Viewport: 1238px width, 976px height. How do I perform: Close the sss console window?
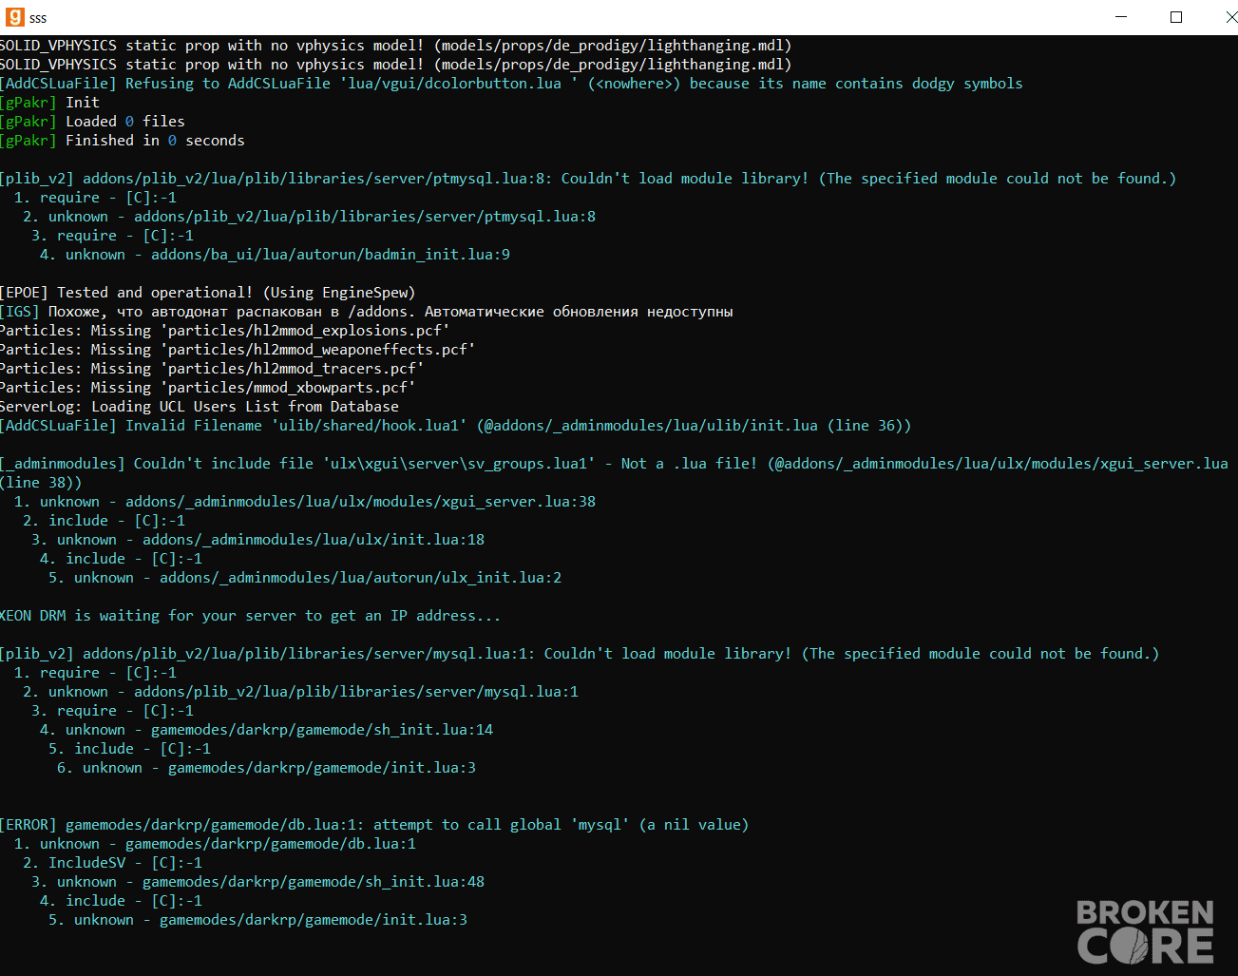coord(1230,17)
